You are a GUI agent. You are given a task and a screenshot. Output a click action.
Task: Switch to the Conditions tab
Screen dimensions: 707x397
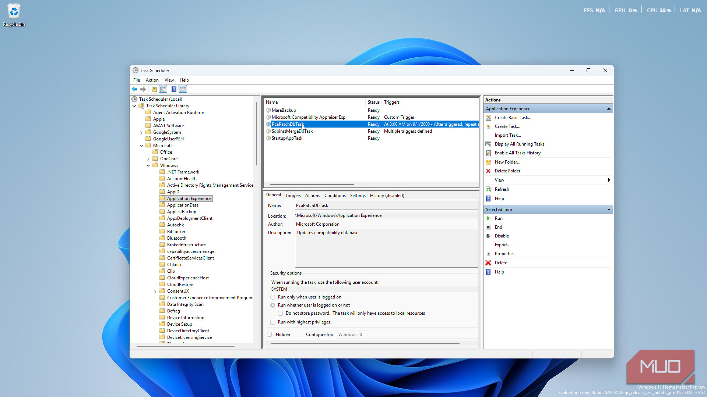335,196
